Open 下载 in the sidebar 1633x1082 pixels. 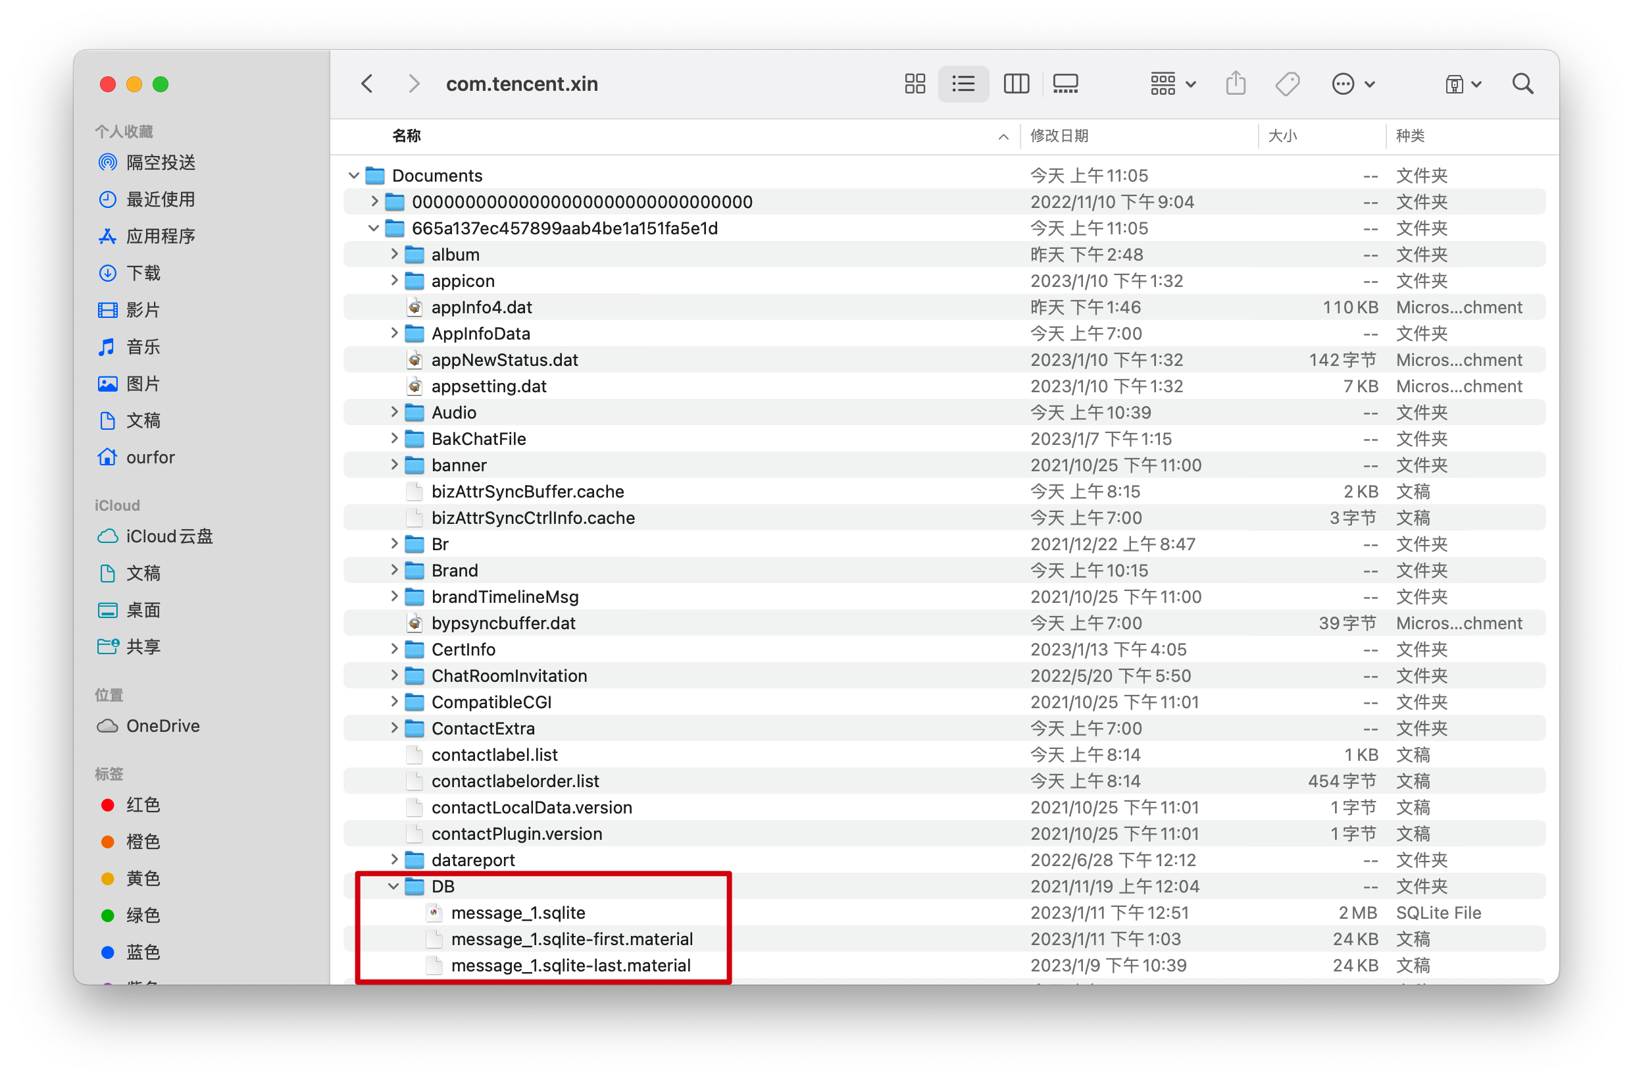tap(143, 272)
